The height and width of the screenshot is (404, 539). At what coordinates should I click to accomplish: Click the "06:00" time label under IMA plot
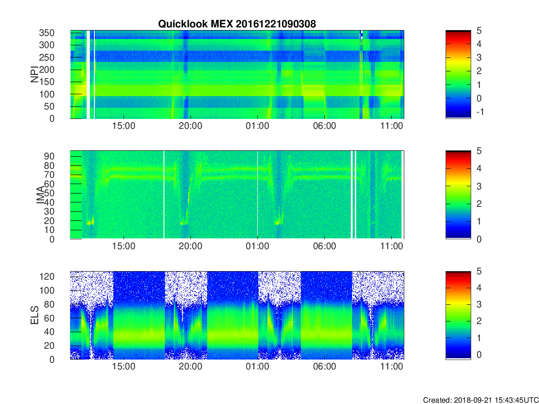tap(324, 246)
